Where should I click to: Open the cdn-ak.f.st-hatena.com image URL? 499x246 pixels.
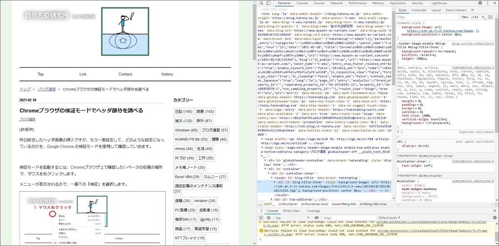coord(441,31)
